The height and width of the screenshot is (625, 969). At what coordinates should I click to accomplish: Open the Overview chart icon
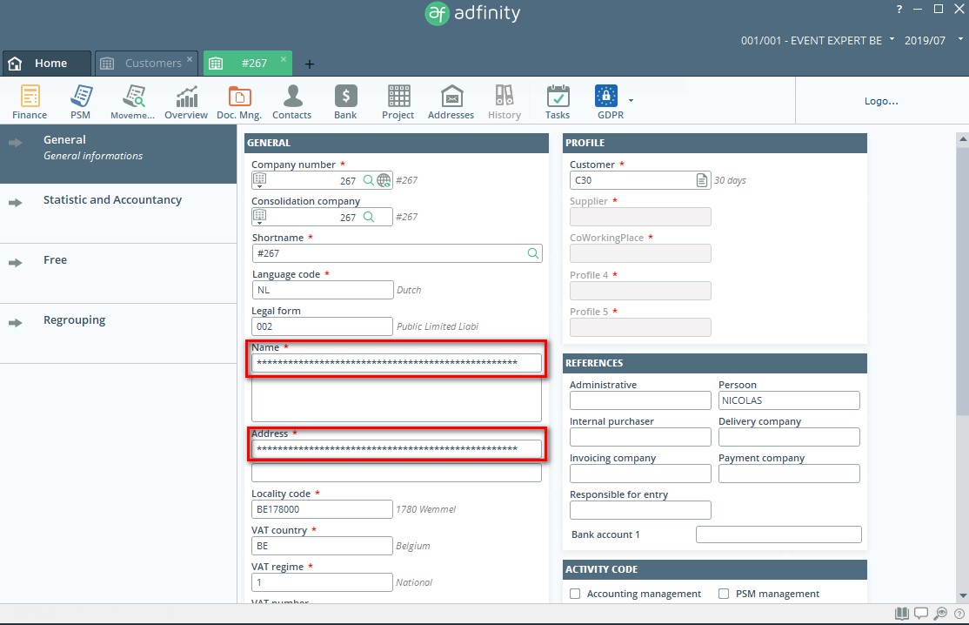coord(186,102)
